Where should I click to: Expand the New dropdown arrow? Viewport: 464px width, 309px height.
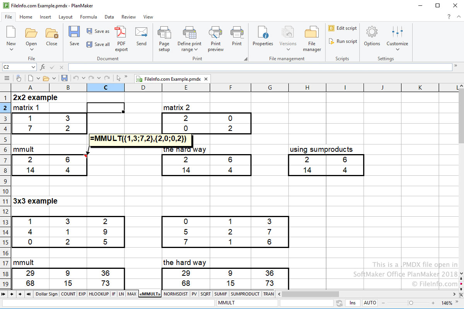click(11, 49)
